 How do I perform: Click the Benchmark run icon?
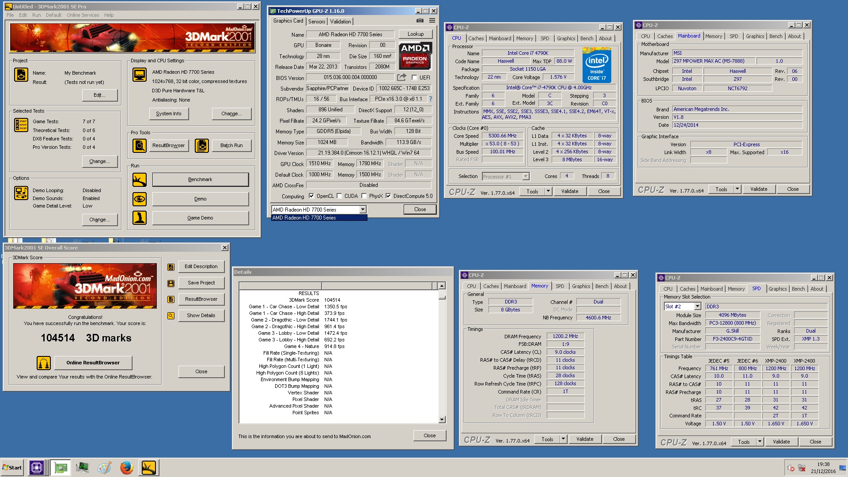point(140,180)
